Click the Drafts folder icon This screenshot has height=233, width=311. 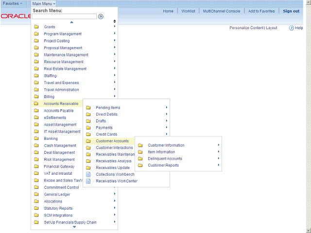click(x=88, y=121)
